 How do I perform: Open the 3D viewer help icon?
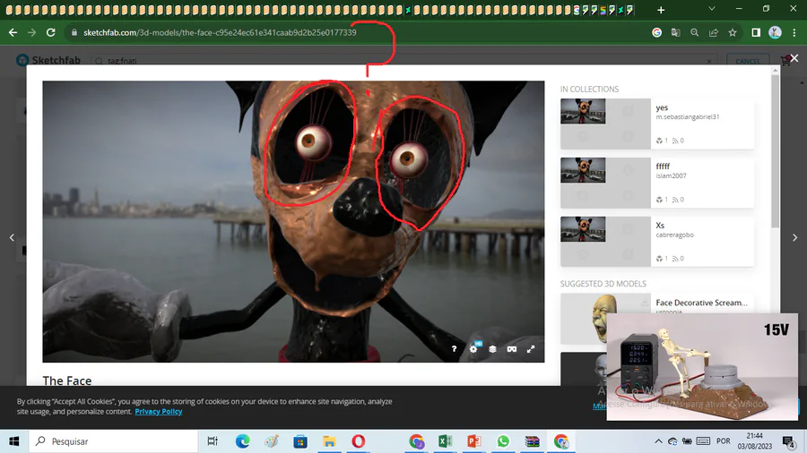coord(454,349)
